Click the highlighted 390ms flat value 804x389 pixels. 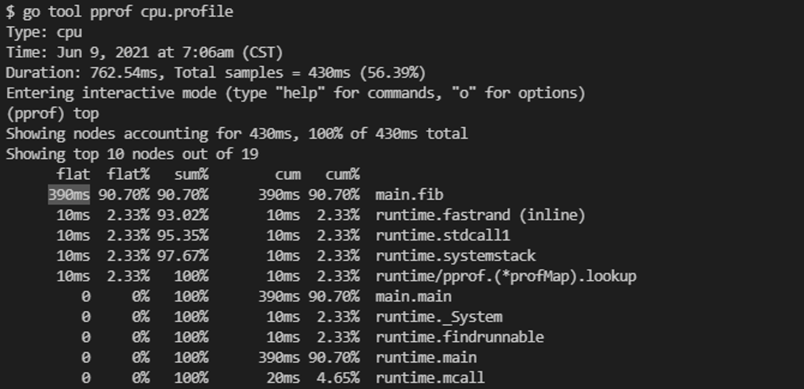tap(69, 195)
